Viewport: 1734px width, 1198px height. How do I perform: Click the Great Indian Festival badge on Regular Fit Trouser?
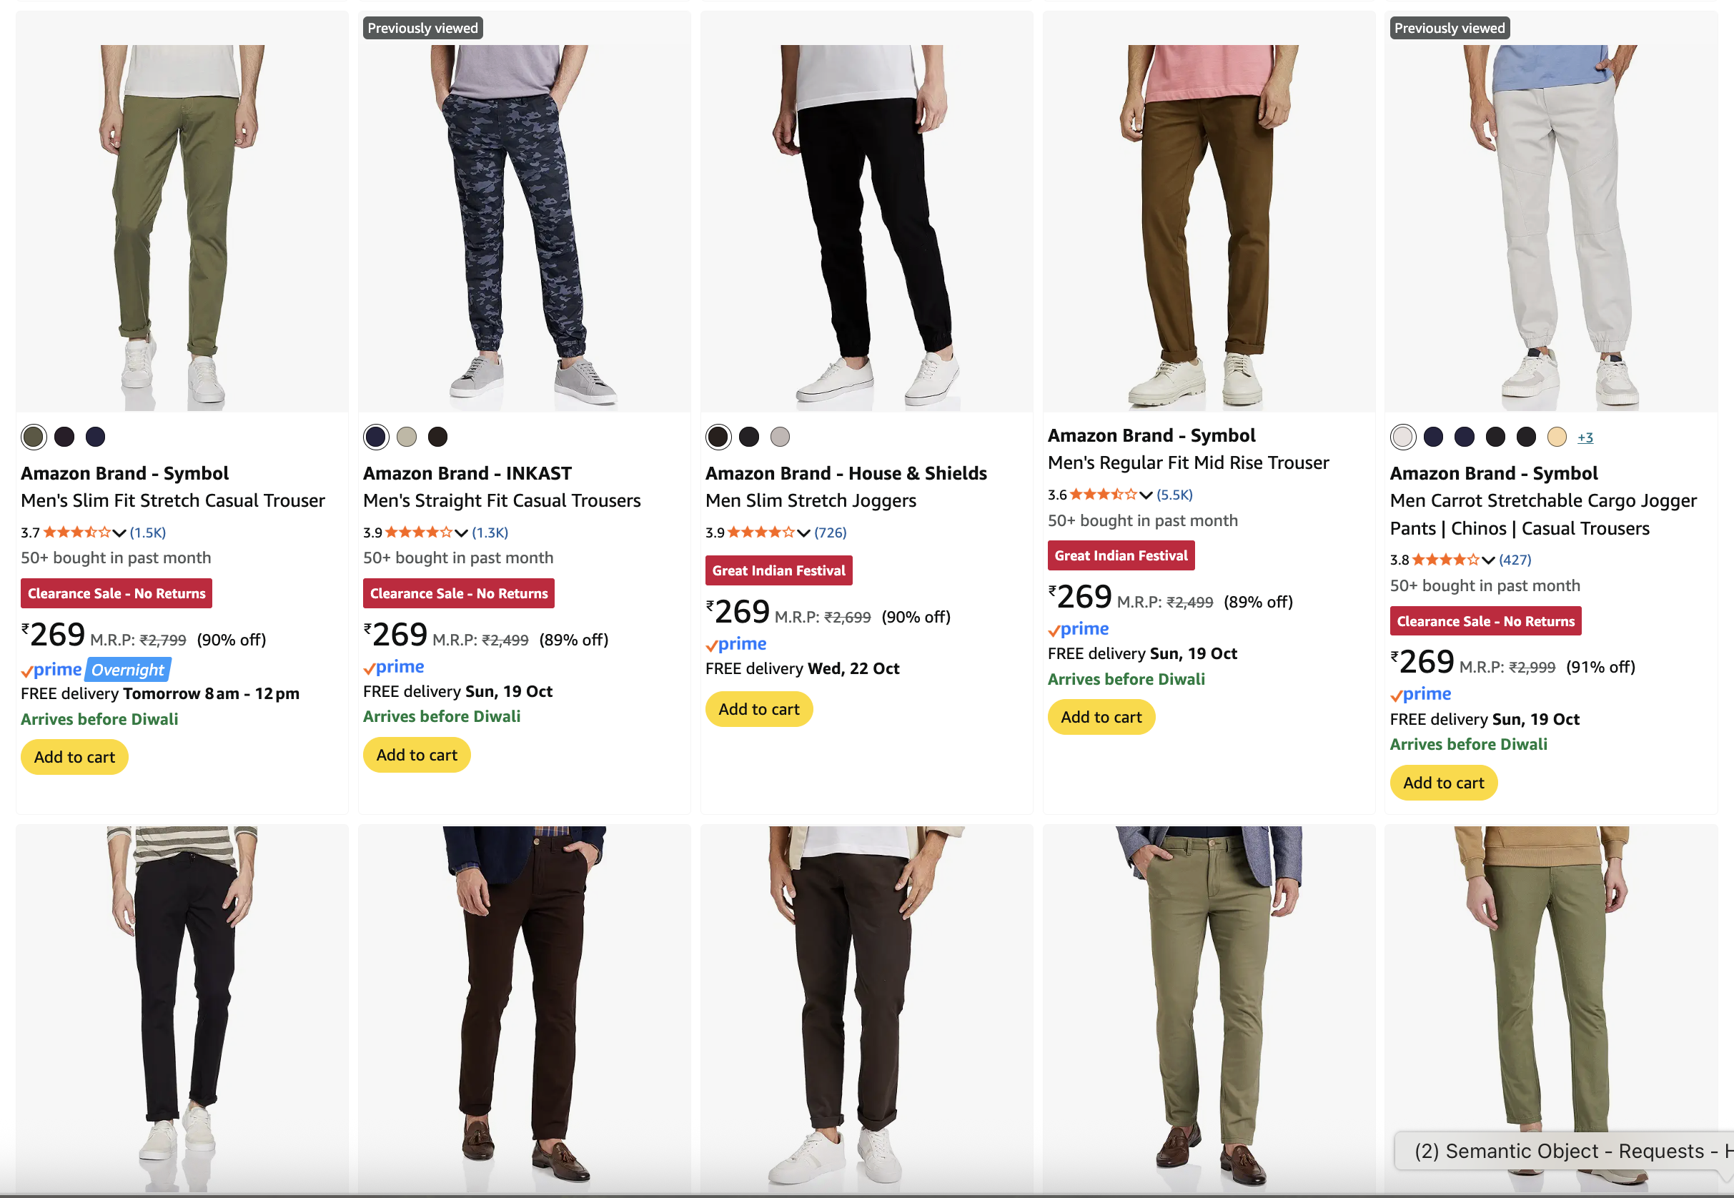[x=1121, y=555]
